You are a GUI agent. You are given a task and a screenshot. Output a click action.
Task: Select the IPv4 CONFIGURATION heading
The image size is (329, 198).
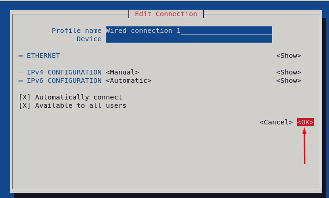click(64, 72)
